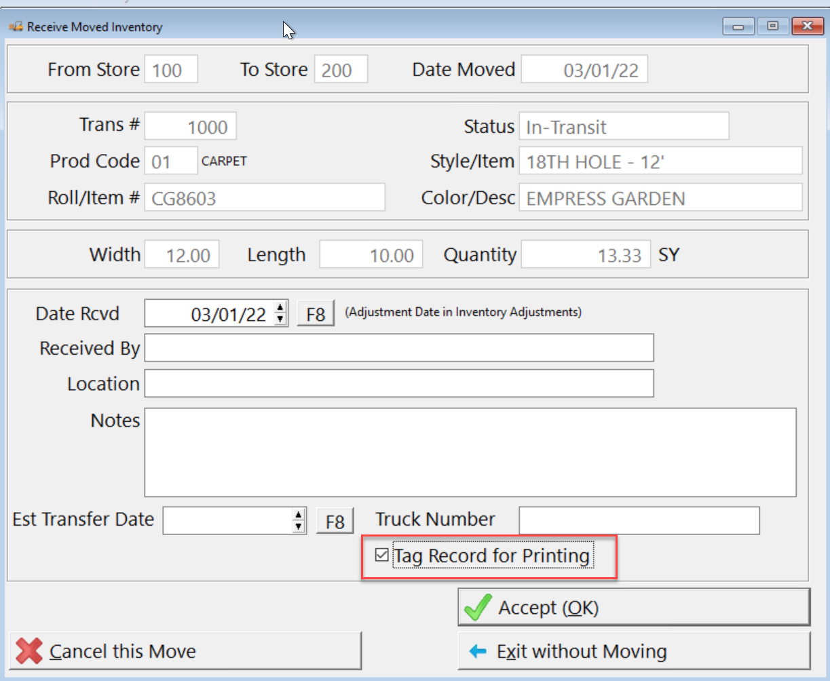Viewport: 830px width, 681px height.
Task: Click the window icon beside Receive Moved Inventory
Action: (x=16, y=27)
